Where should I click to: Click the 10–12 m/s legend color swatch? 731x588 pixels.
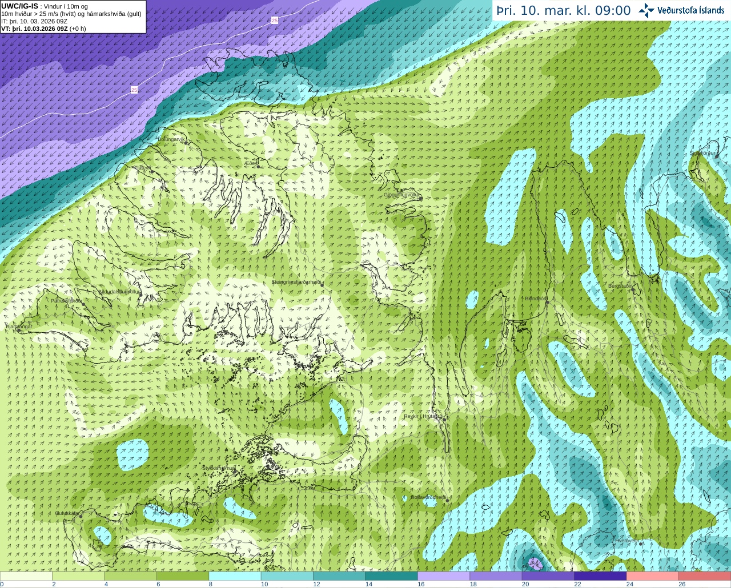(287, 576)
